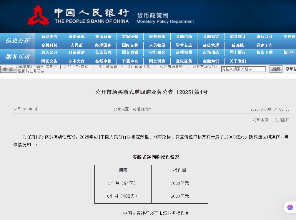
Task: Open 网送文告 link
Action: pos(49,61)
